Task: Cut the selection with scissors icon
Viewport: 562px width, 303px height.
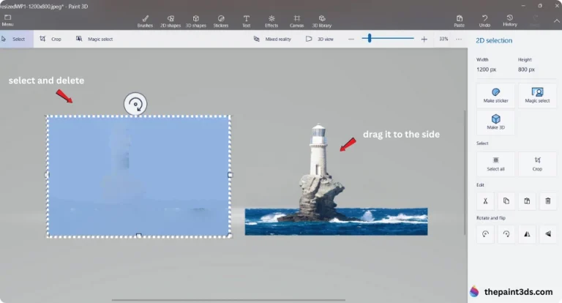Action: [485, 201]
